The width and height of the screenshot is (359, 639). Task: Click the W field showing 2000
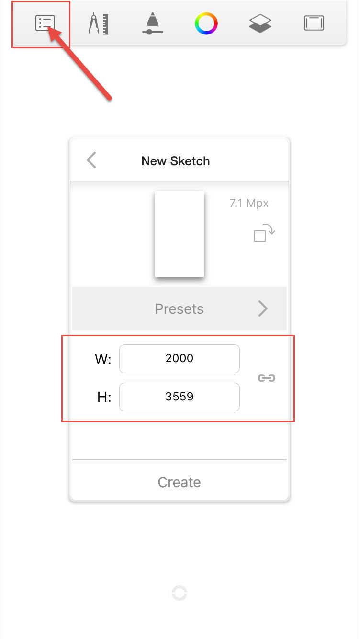click(x=179, y=358)
